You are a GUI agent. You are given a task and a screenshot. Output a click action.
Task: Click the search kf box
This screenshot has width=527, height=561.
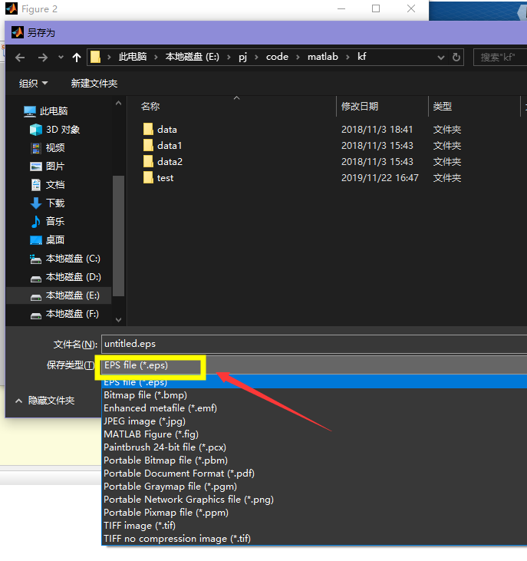[x=500, y=58]
